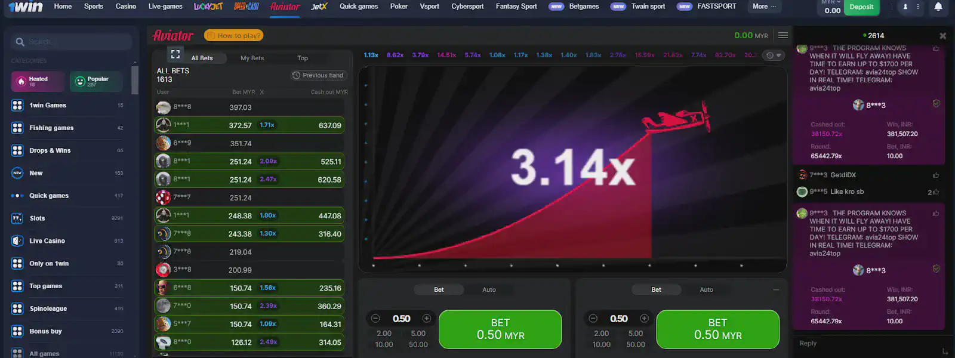
Task: Like the 'Like kro sb' chat message
Action: [x=936, y=192]
